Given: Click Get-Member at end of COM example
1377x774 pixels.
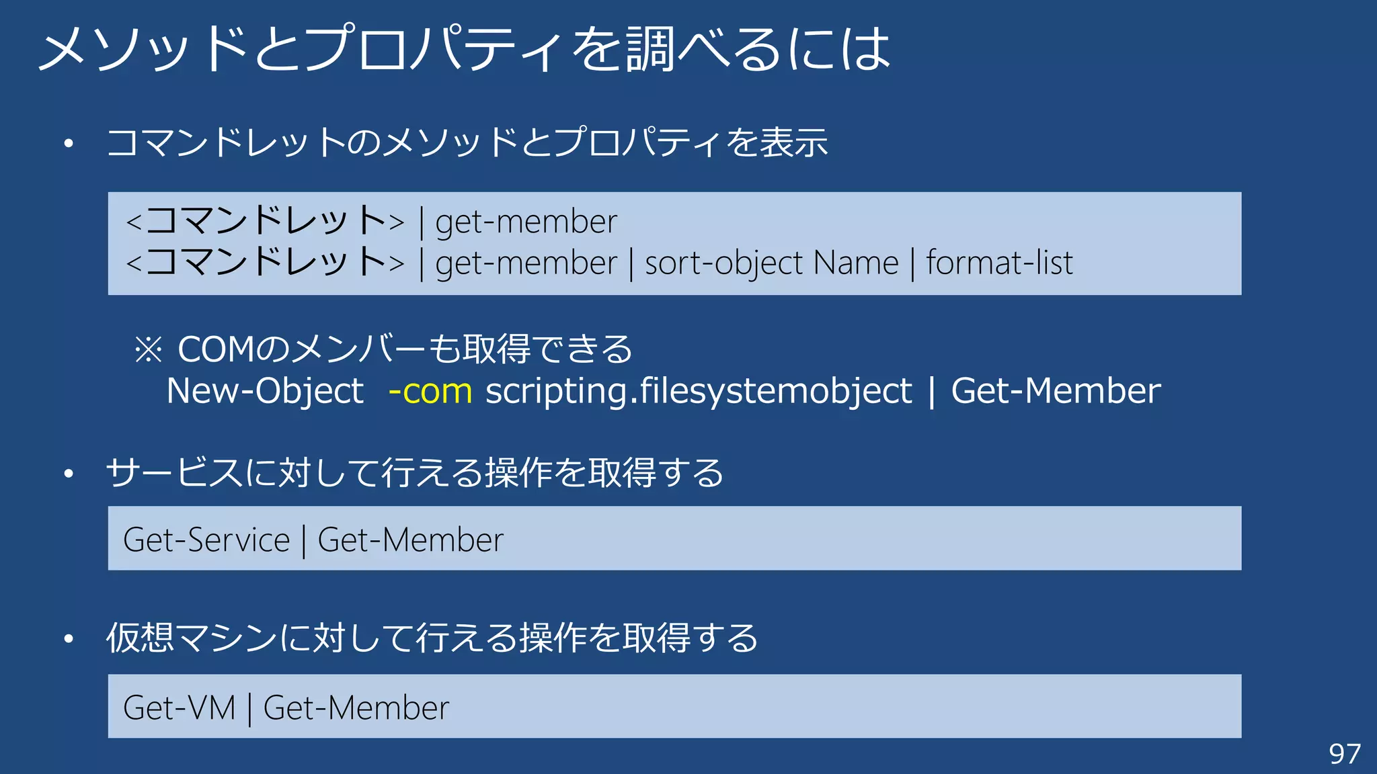Looking at the screenshot, I should (1056, 391).
